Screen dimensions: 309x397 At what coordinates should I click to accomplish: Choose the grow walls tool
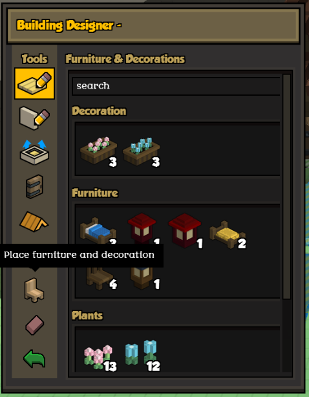click(34, 152)
